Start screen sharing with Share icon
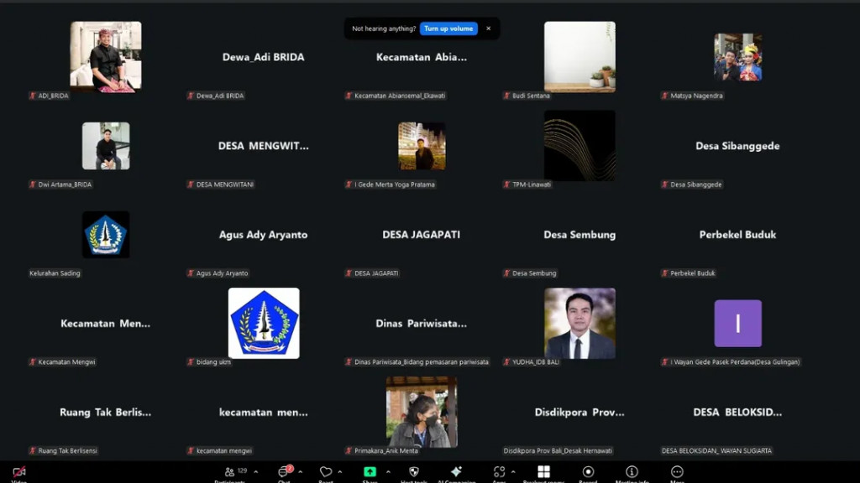This screenshot has height=483, width=860. 370,473
